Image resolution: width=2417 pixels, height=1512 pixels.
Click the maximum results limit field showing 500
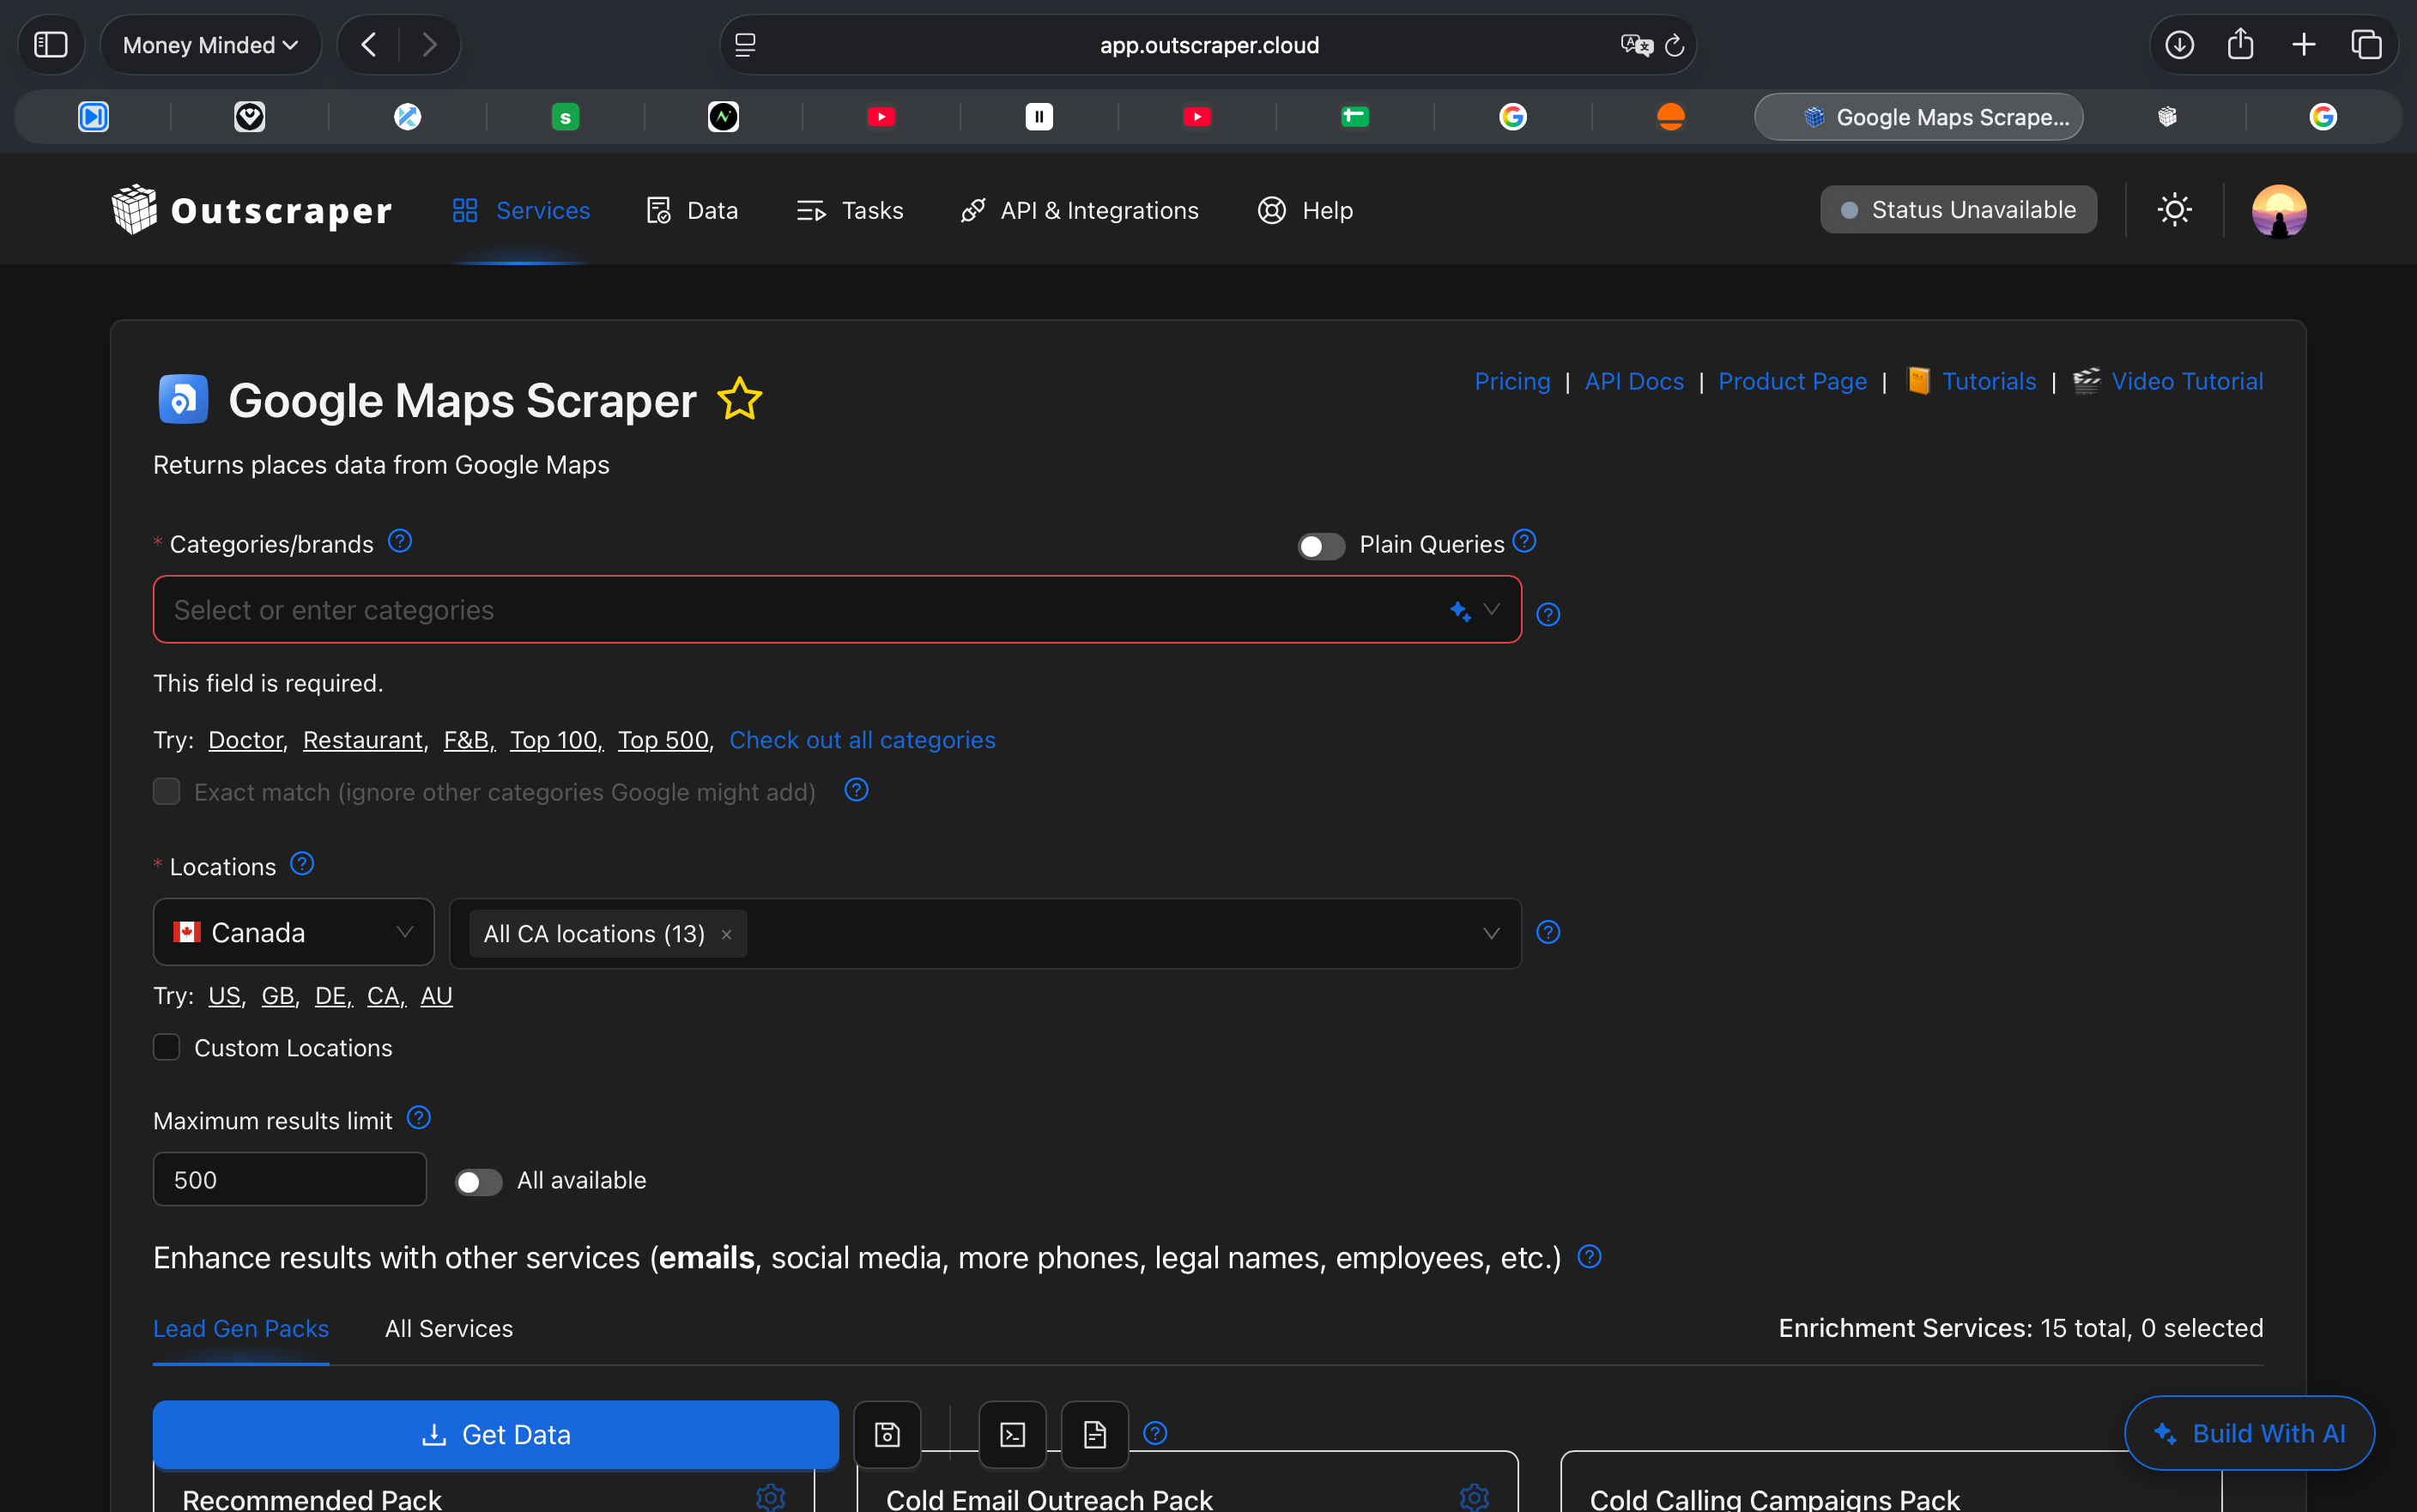[x=290, y=1180]
